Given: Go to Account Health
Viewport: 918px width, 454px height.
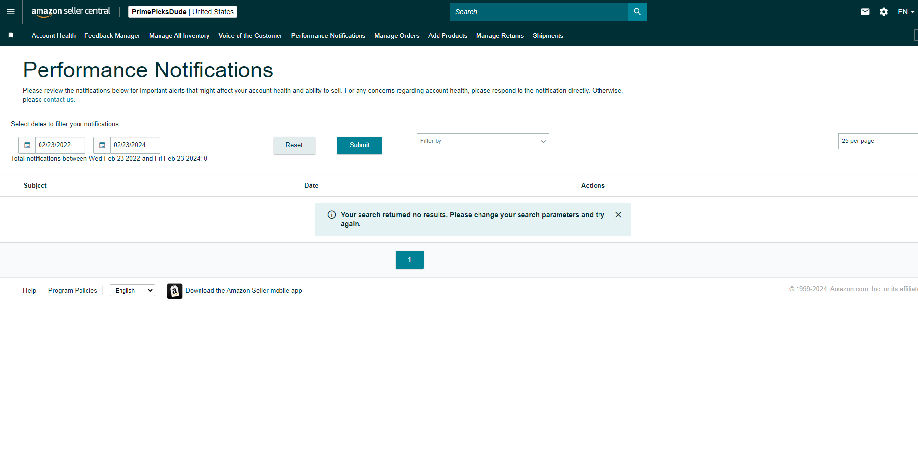Looking at the screenshot, I should [53, 35].
